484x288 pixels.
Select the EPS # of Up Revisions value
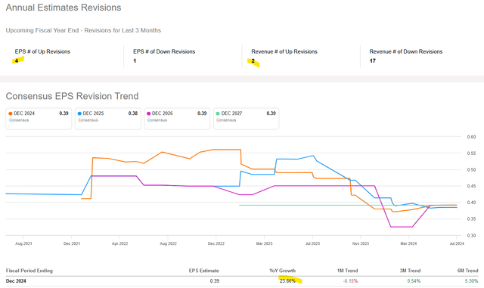tap(17, 60)
